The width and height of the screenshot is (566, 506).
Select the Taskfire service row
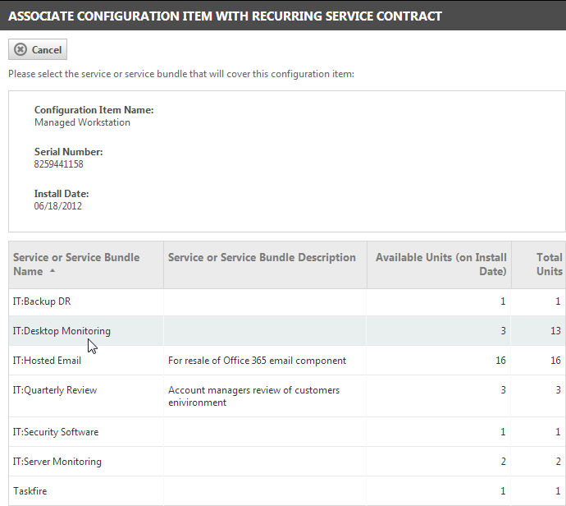pos(287,491)
